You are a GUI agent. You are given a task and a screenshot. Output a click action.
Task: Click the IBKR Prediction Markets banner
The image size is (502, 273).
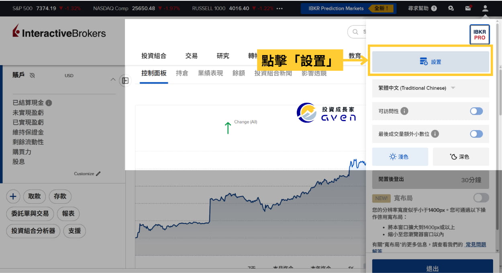(x=348, y=8)
